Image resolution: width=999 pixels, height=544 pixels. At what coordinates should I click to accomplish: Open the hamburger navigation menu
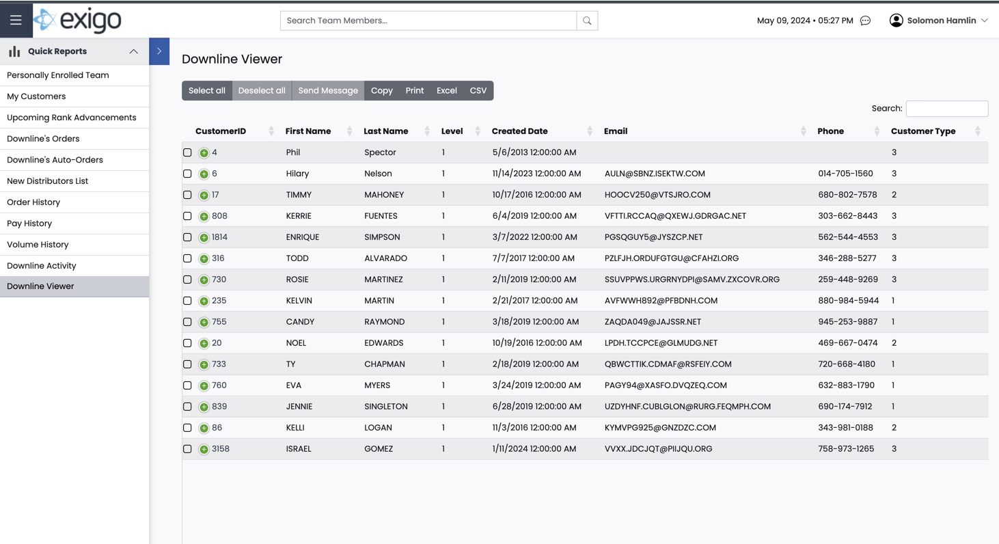click(x=16, y=19)
